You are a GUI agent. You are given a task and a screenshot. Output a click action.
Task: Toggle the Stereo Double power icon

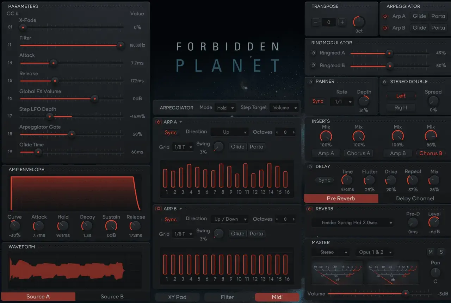click(385, 82)
